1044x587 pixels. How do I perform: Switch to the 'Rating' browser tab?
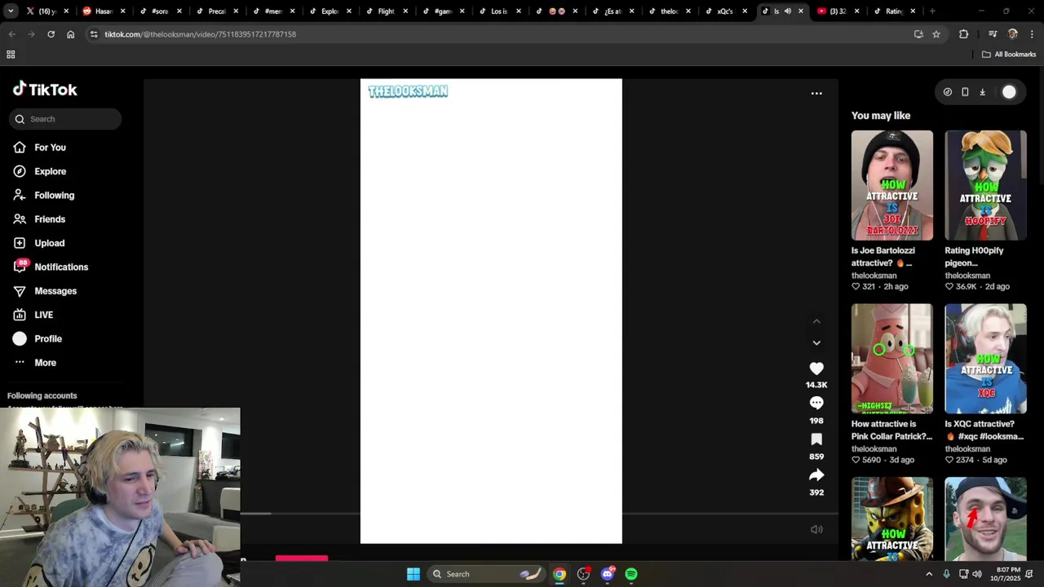pos(893,11)
